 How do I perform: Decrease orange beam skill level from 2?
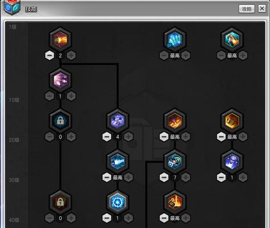point(50,55)
